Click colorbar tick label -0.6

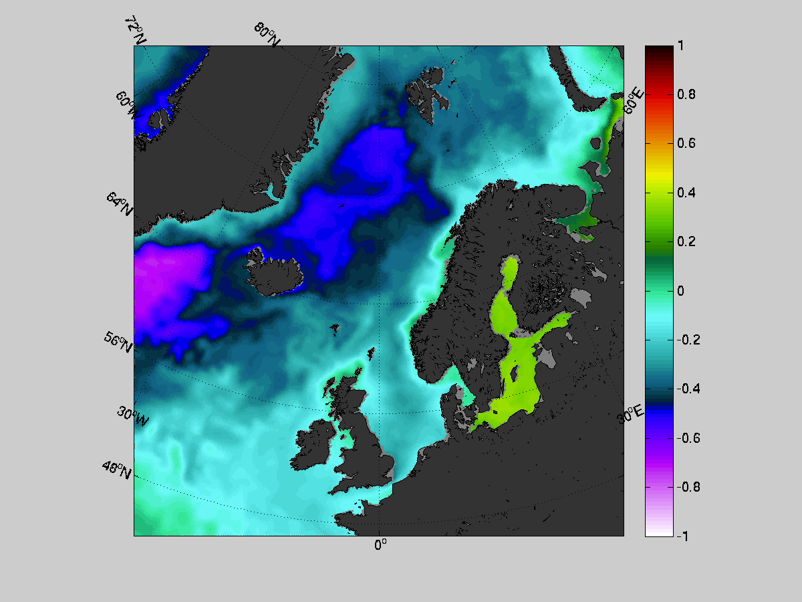[x=688, y=438]
